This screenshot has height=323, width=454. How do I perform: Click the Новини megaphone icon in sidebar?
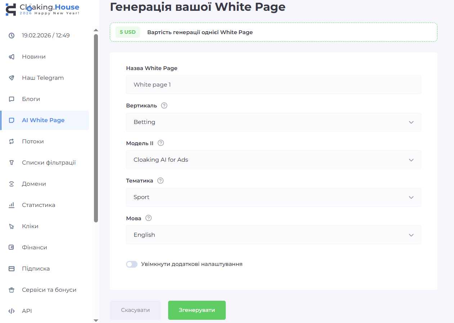point(12,57)
